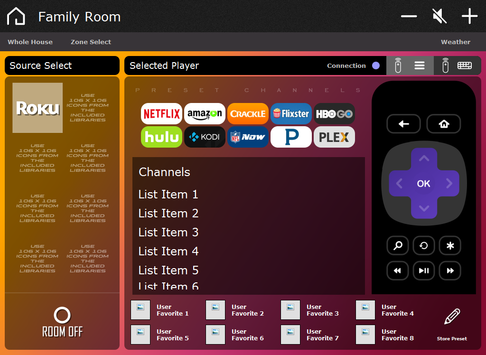Navigate left on the Roku D-pad
This screenshot has width=486, height=355.
(400, 184)
